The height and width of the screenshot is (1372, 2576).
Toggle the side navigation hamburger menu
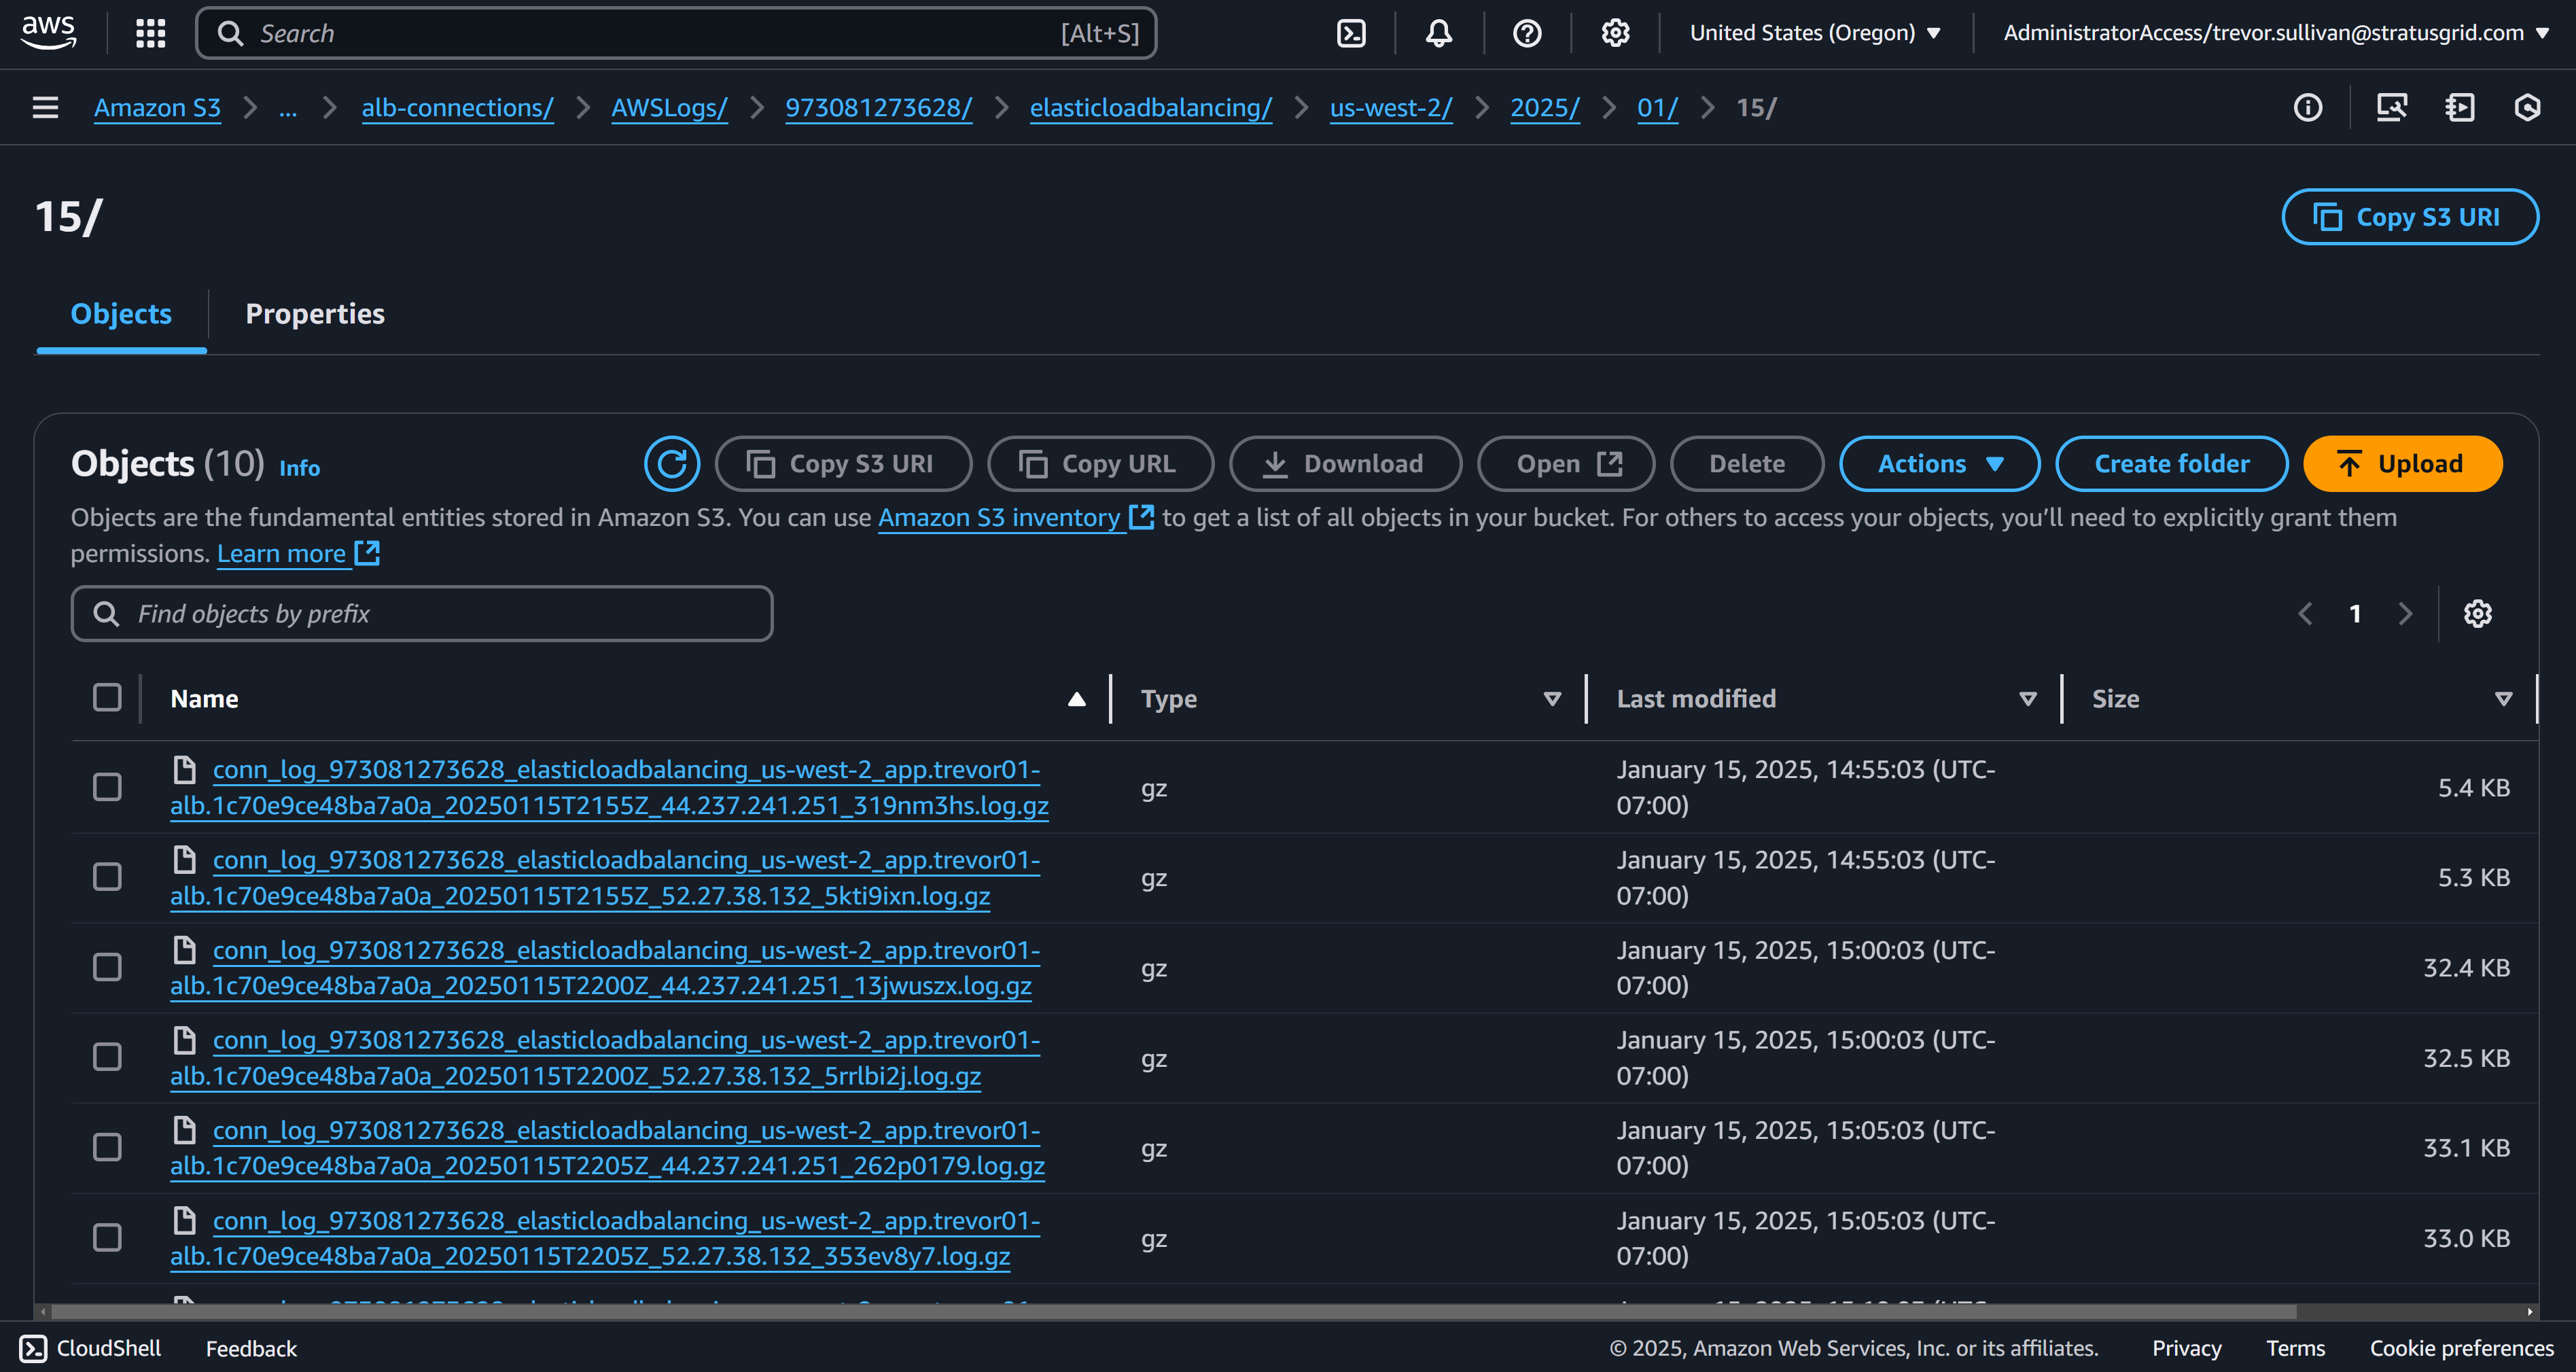45,107
